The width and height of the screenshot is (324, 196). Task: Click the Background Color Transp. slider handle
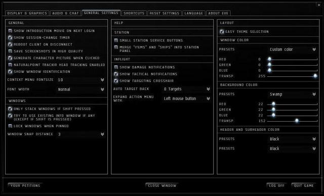(x=297, y=121)
